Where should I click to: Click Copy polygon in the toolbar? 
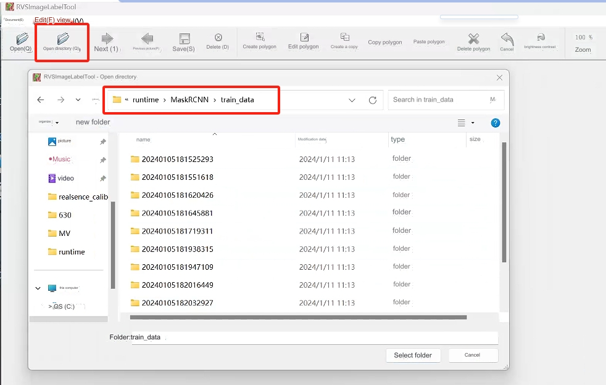pyautogui.click(x=385, y=42)
